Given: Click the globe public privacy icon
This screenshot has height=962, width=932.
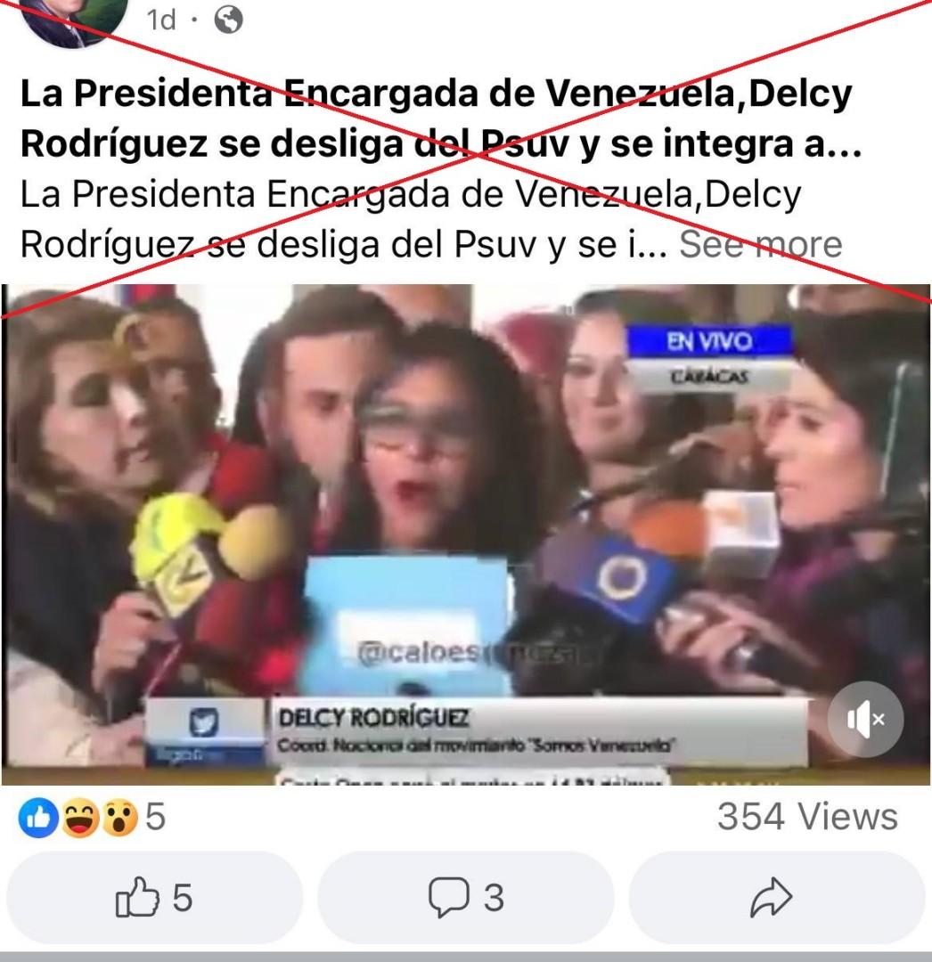Looking at the screenshot, I should (x=228, y=20).
